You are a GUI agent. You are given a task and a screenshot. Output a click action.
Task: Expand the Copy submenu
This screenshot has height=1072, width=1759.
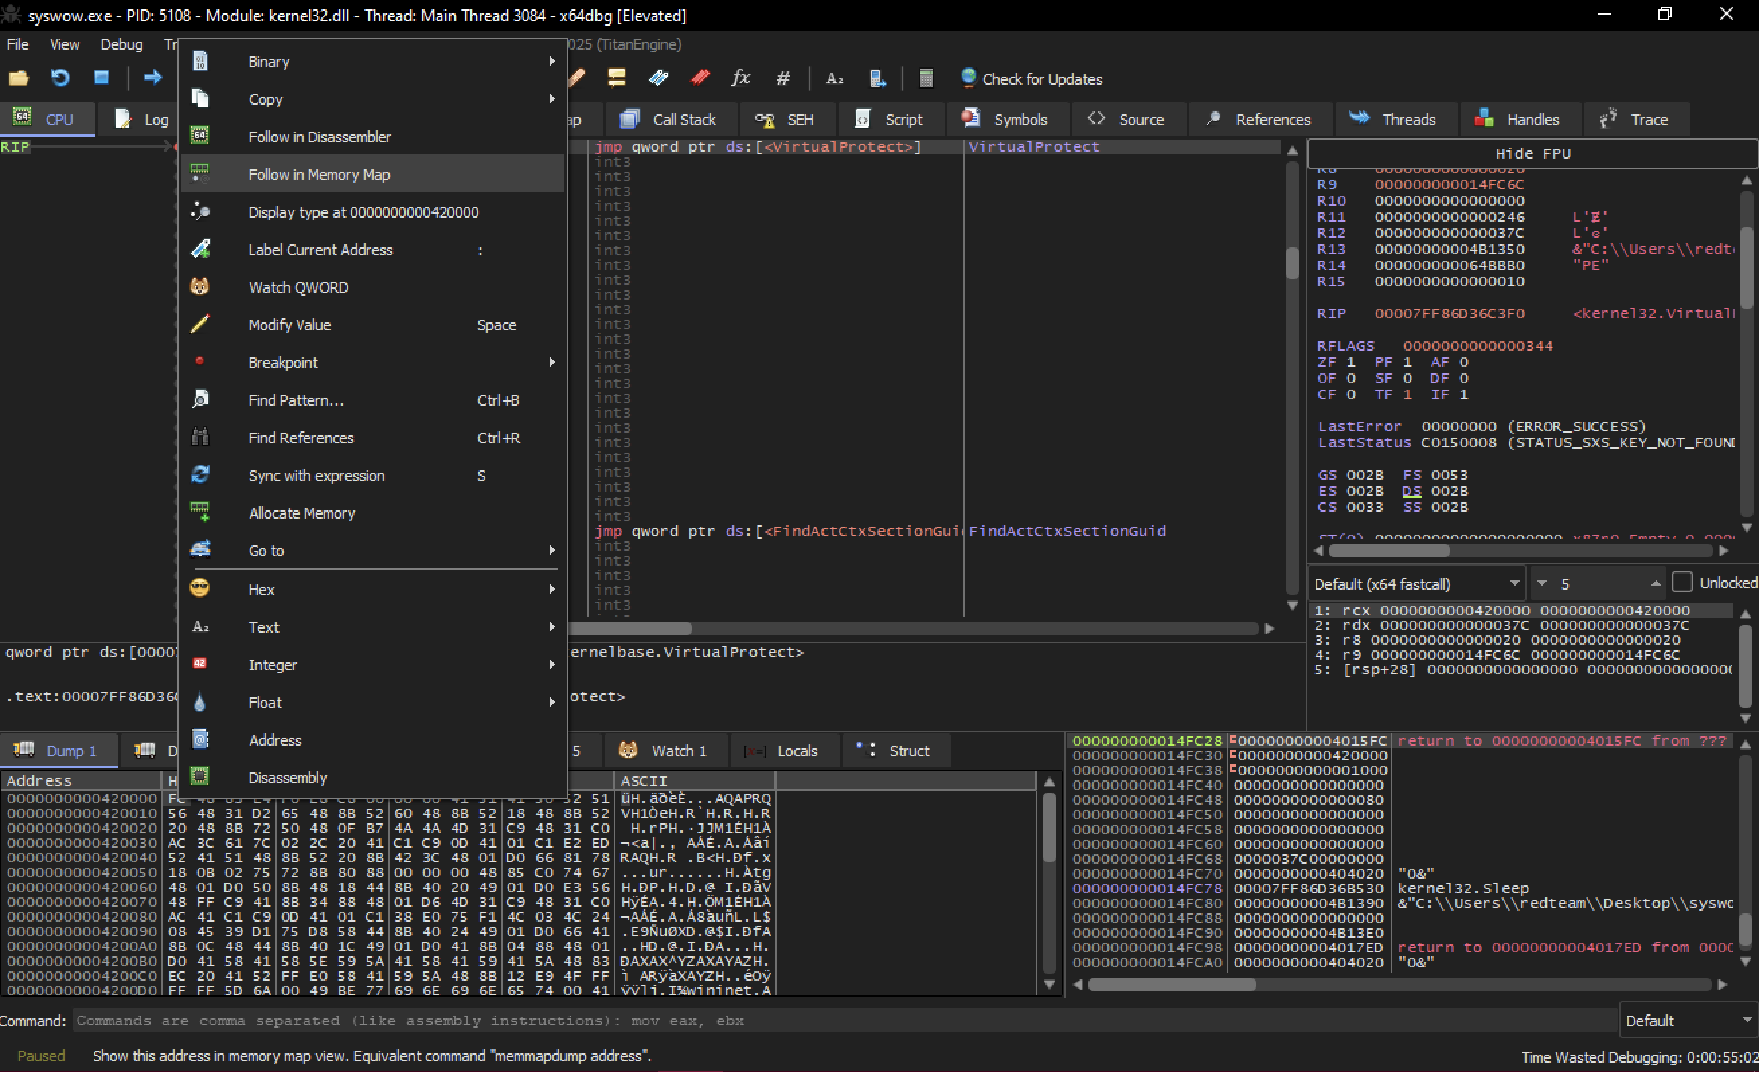(x=372, y=99)
